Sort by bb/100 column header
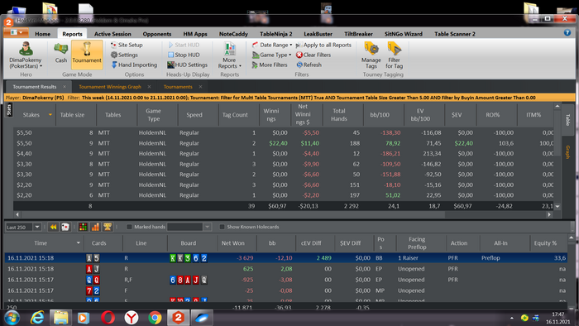 coord(384,115)
